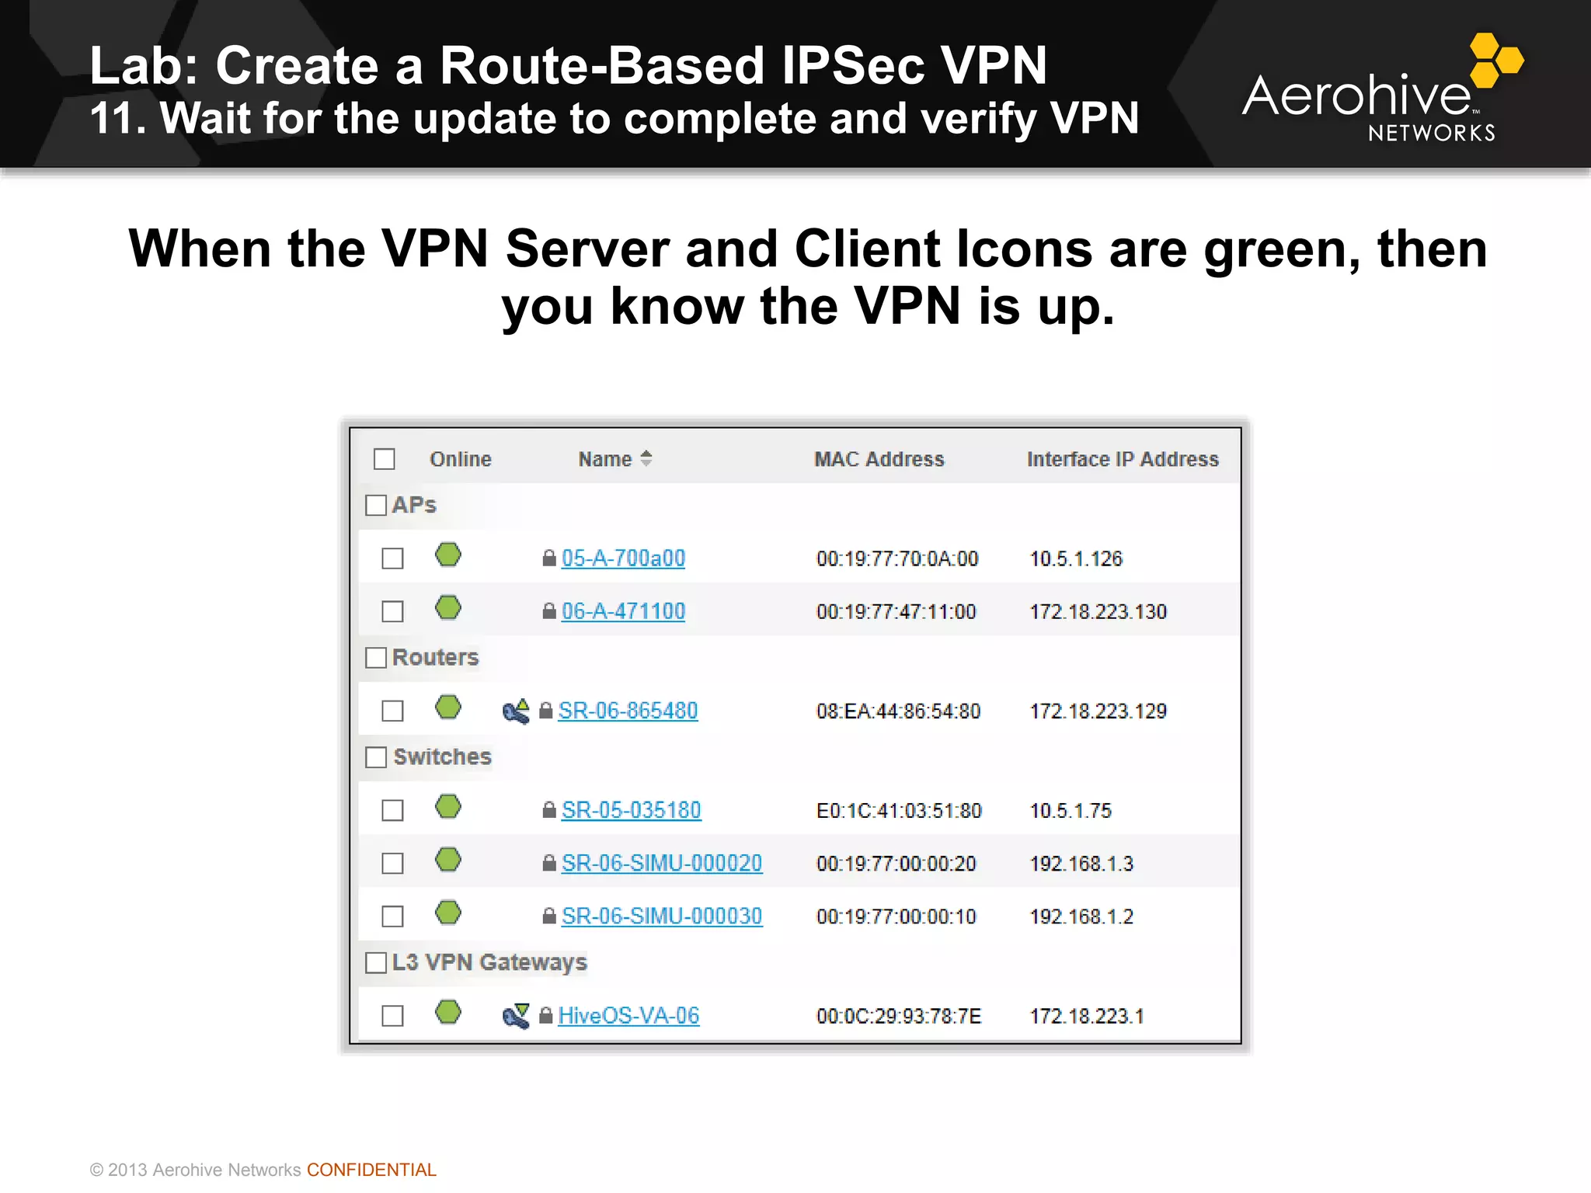Click the lock icon next to SR-05-035180
The image size is (1591, 1193).
pyautogui.click(x=549, y=810)
